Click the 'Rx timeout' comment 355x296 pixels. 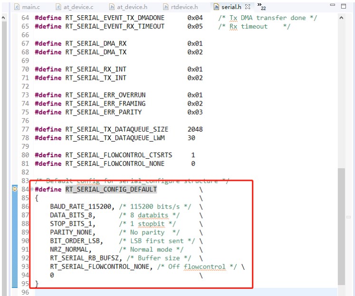click(254, 27)
